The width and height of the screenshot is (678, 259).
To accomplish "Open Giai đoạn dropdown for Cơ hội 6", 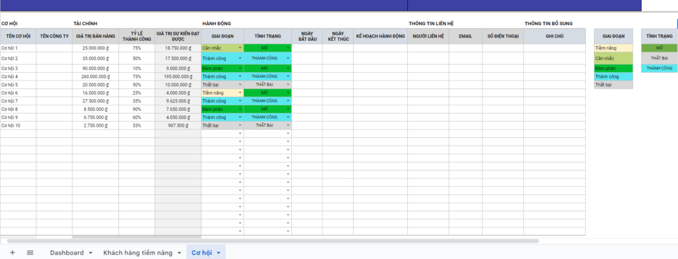I will click(240, 92).
